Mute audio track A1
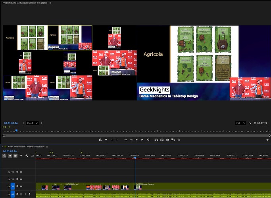Viewport: 271px width, 198px height. point(21,194)
